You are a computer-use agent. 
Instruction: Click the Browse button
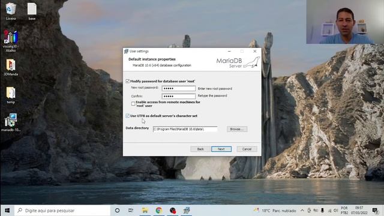tap(237, 129)
